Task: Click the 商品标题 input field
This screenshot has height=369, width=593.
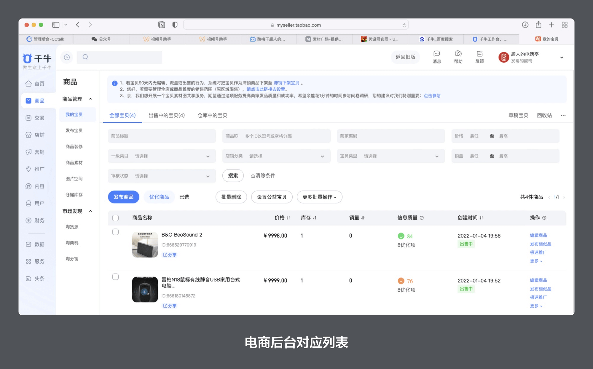Action: [x=162, y=136]
